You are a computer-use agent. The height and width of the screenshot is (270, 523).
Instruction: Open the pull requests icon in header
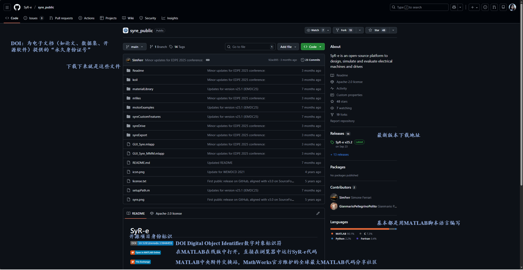point(494,7)
